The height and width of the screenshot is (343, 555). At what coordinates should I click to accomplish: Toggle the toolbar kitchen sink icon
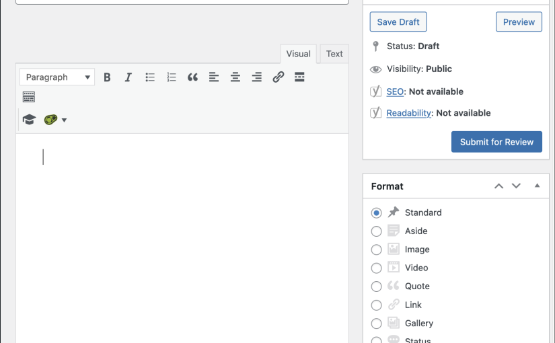(x=29, y=97)
